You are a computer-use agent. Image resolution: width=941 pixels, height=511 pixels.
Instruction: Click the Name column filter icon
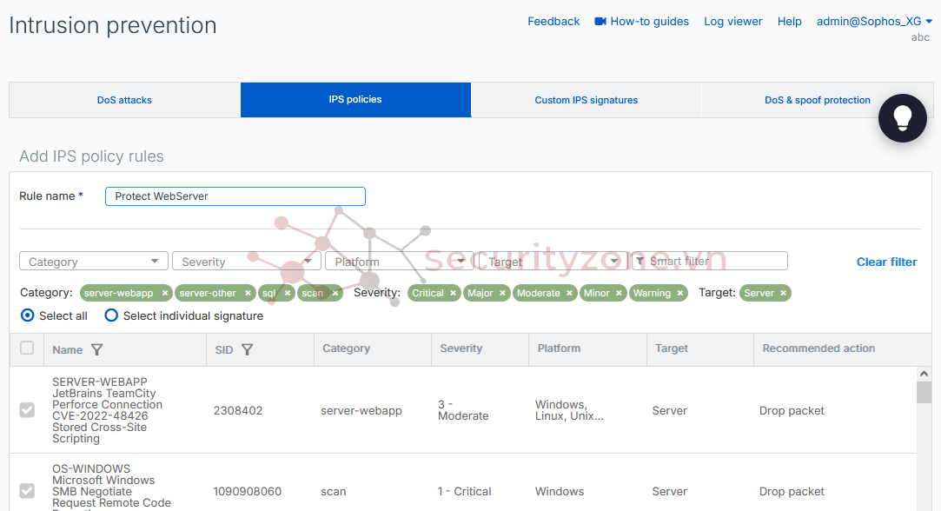point(96,349)
